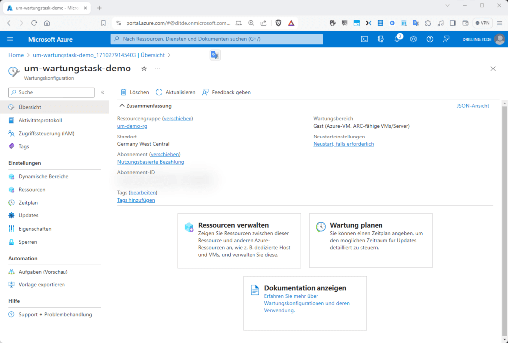Open the Ressourcen verwalten card
The width and height of the screenshot is (508, 343).
239,241
